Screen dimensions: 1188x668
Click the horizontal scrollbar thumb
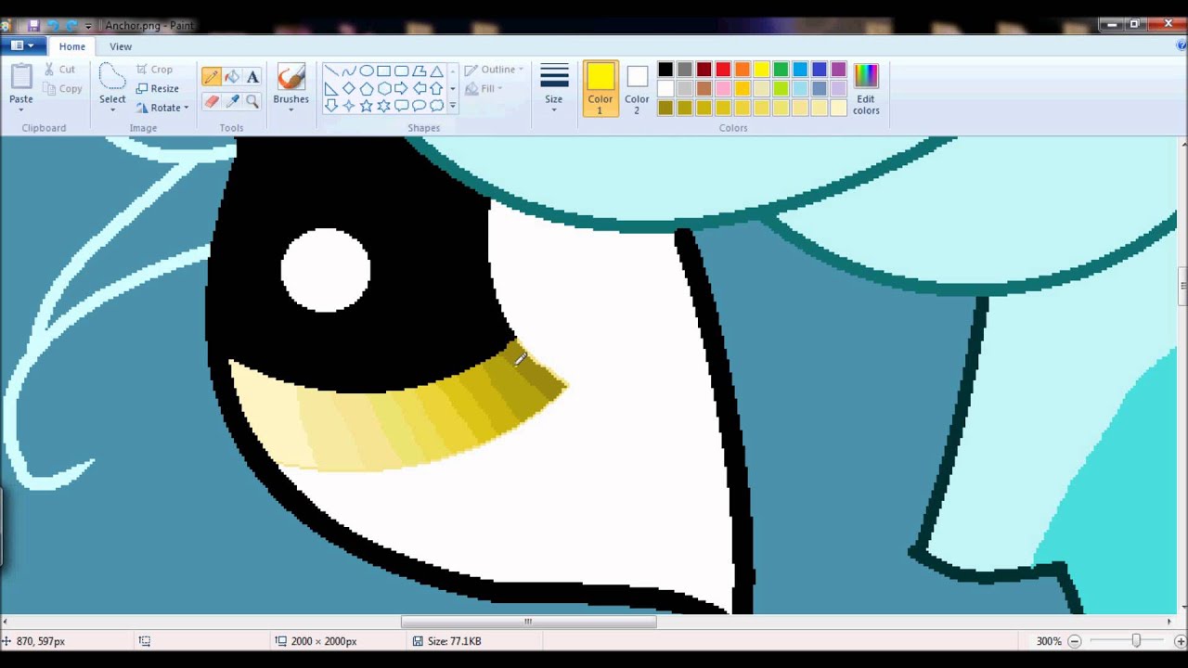[x=528, y=622]
